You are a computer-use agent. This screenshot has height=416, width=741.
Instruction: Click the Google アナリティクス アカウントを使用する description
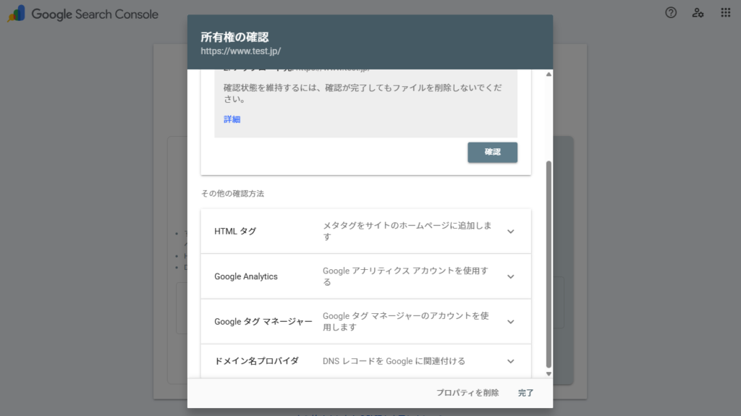(x=405, y=276)
